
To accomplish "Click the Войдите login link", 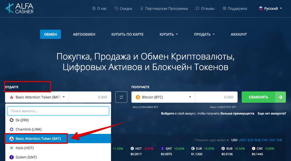I will click(167, 114).
